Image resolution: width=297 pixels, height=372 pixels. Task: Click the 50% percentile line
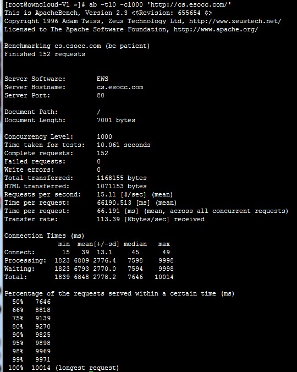(x=31, y=302)
